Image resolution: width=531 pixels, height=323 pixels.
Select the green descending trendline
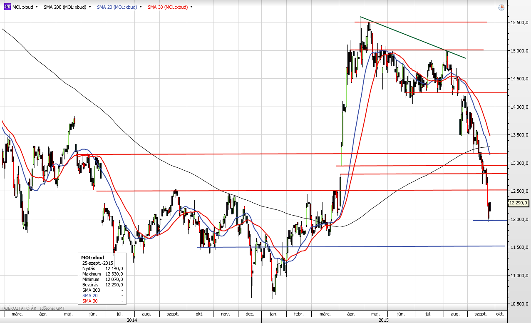(x=413, y=38)
